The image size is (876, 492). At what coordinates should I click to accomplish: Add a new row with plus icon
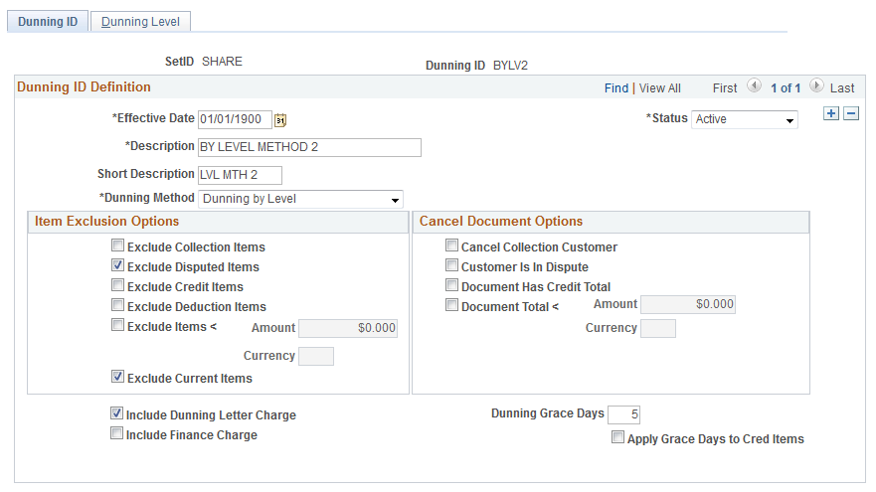coord(830,113)
